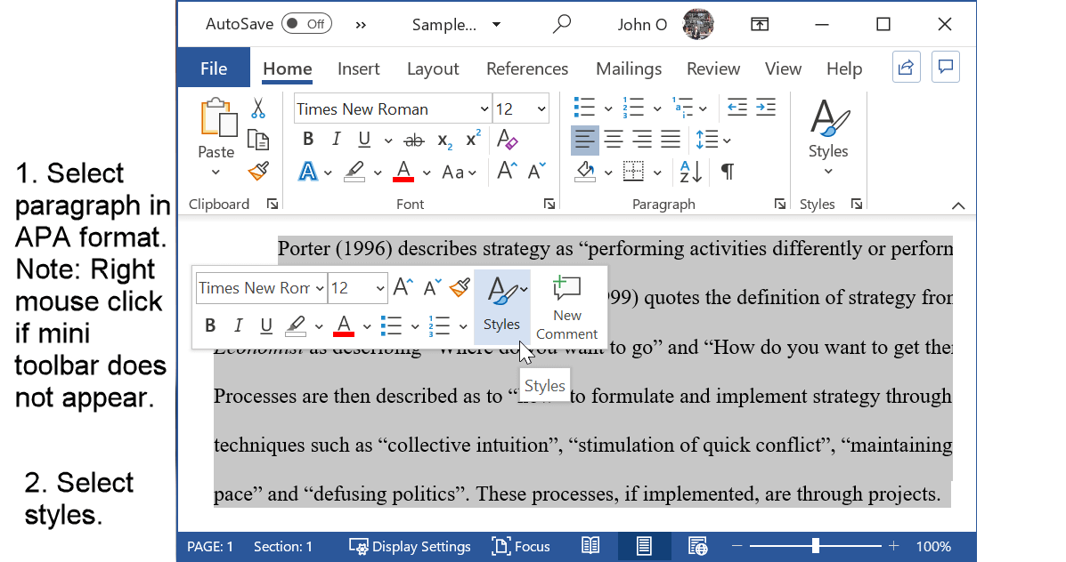Select the Format Painter icon
The image size is (1066, 562).
[258, 173]
